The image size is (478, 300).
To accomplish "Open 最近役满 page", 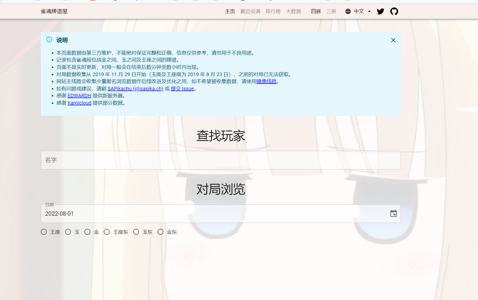I will click(x=250, y=12).
